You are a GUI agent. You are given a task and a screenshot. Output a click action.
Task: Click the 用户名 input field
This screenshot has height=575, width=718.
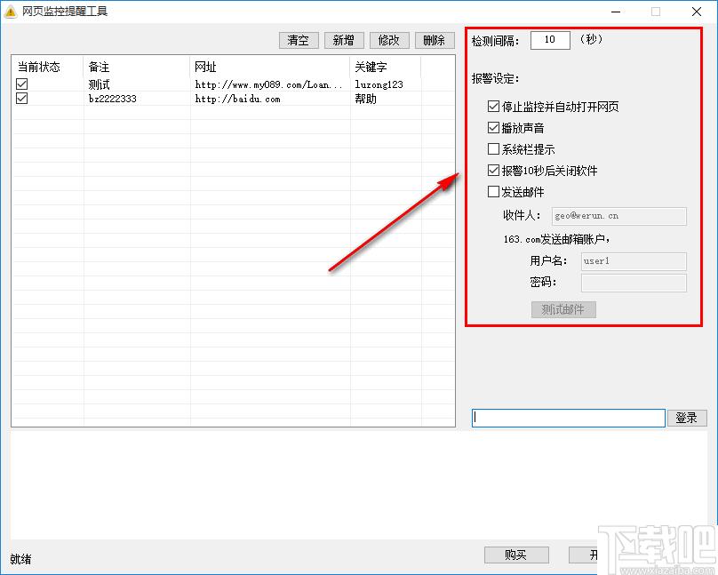coord(634,261)
